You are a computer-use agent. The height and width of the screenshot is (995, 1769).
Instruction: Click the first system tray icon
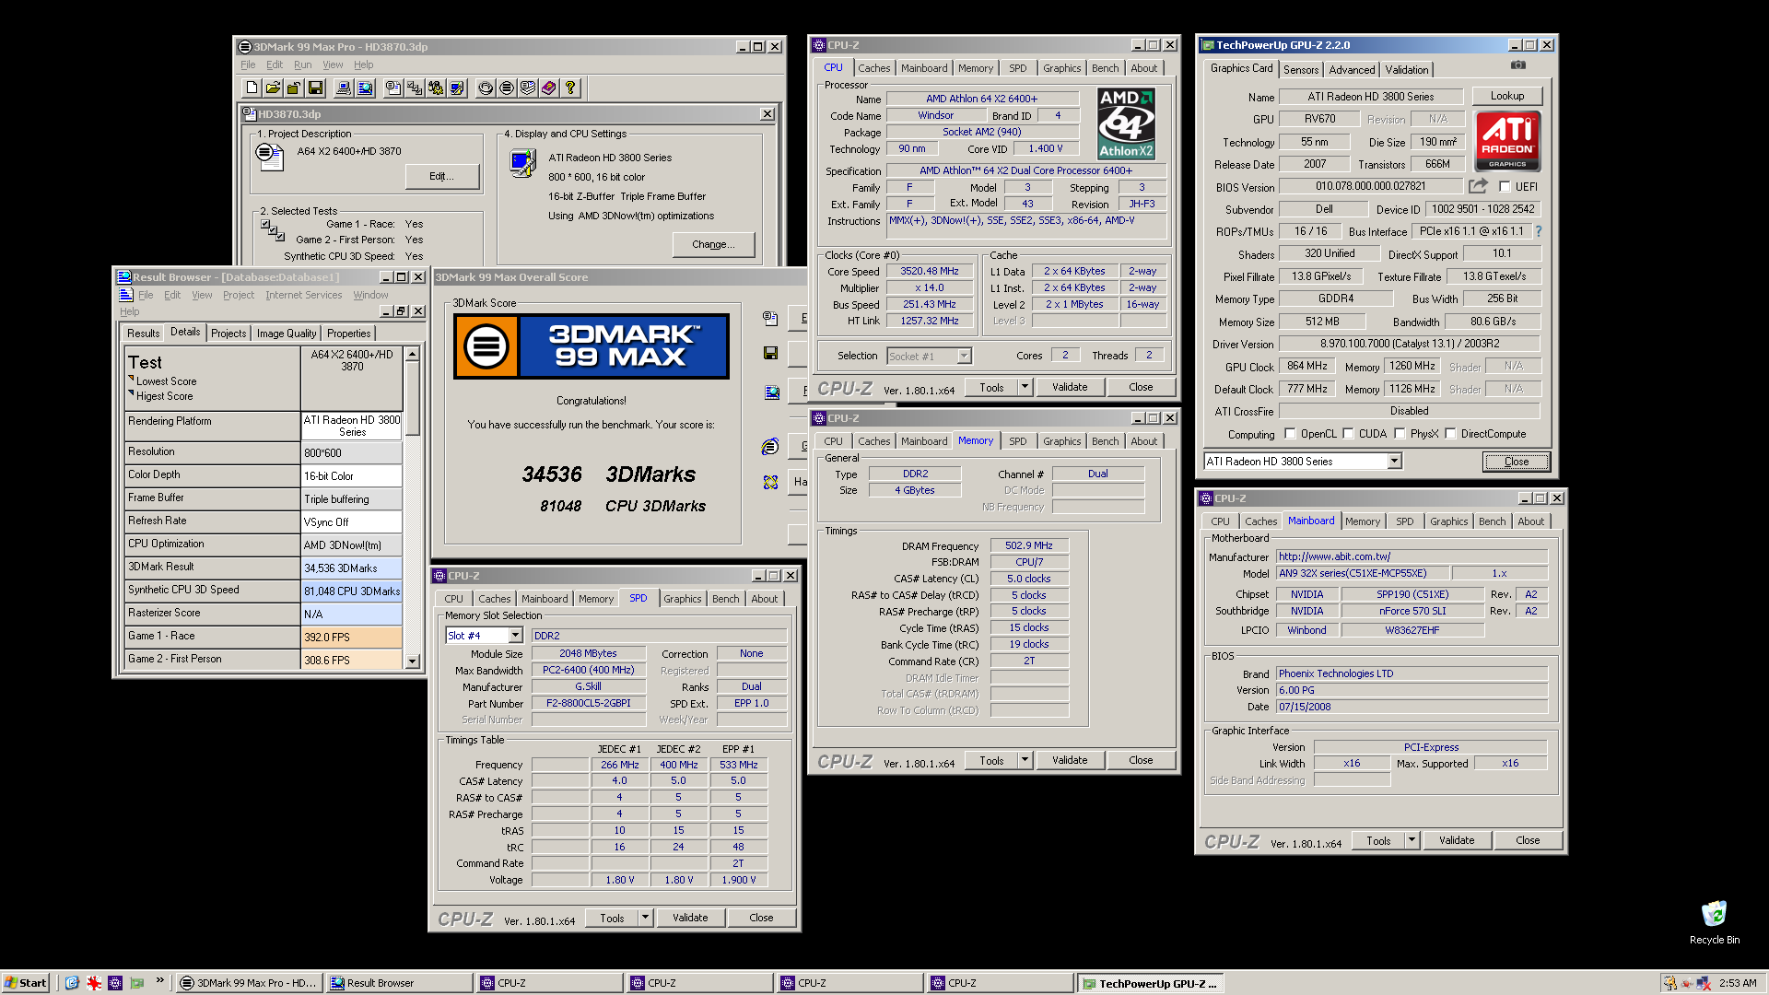click(1669, 983)
